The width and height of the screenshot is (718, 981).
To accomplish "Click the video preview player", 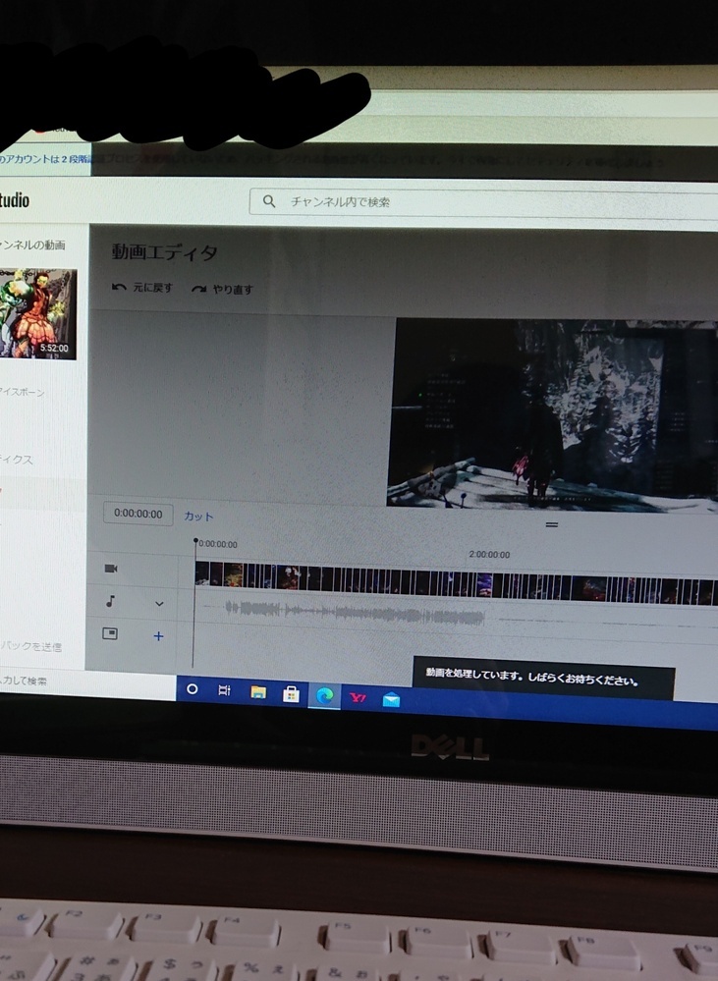I will point(552,416).
